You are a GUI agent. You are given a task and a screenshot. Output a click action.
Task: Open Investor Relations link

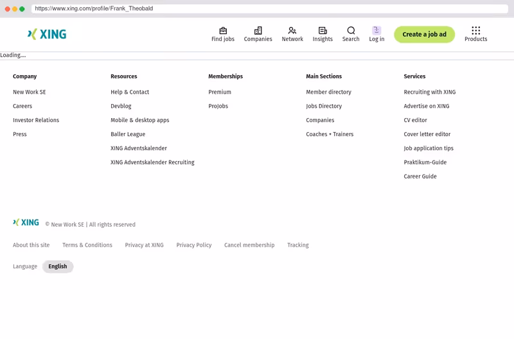coord(36,120)
